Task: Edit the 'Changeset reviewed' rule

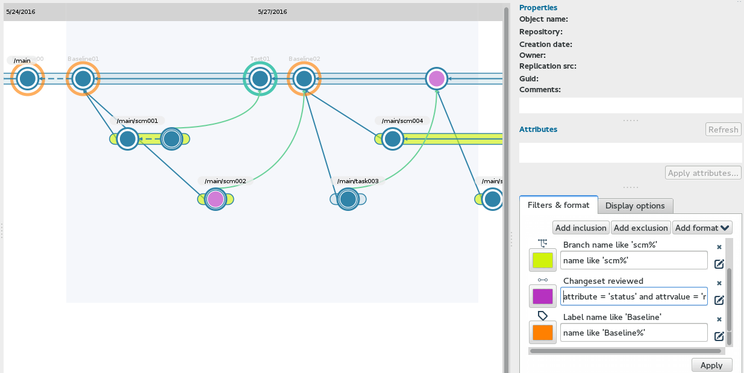Action: [x=719, y=299]
